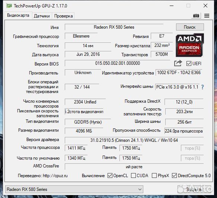Click the memory type GDDR5 (Hynix)
Screen dimensions: 217x198
88,122
